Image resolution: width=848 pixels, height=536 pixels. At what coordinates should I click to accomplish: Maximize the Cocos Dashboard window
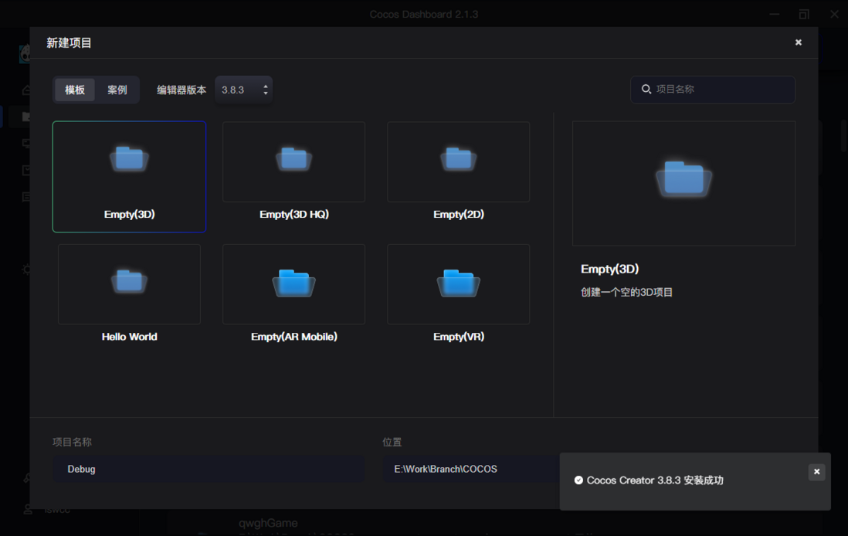click(804, 14)
